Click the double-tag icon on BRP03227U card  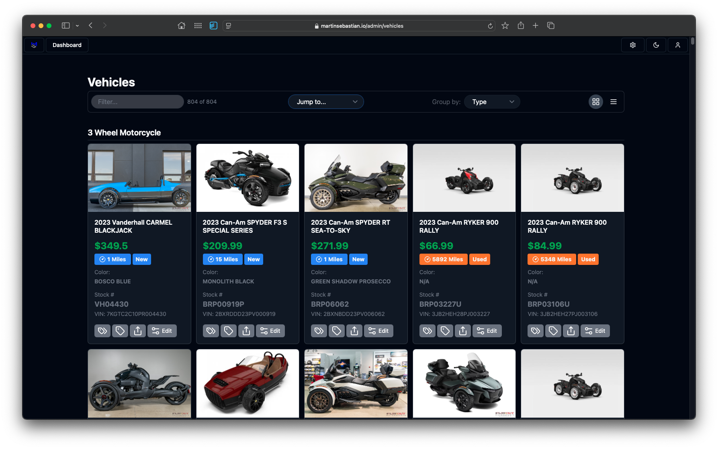428,331
